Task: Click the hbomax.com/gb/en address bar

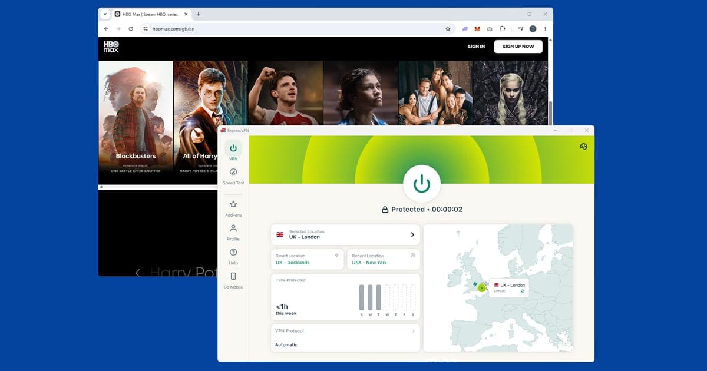Action: tap(298, 28)
